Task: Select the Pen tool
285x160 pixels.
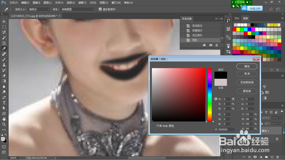Action: tap(4, 97)
